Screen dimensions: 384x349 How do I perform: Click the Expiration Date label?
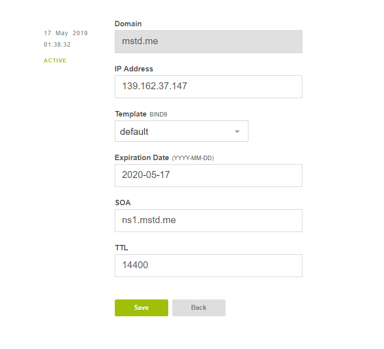142,158
